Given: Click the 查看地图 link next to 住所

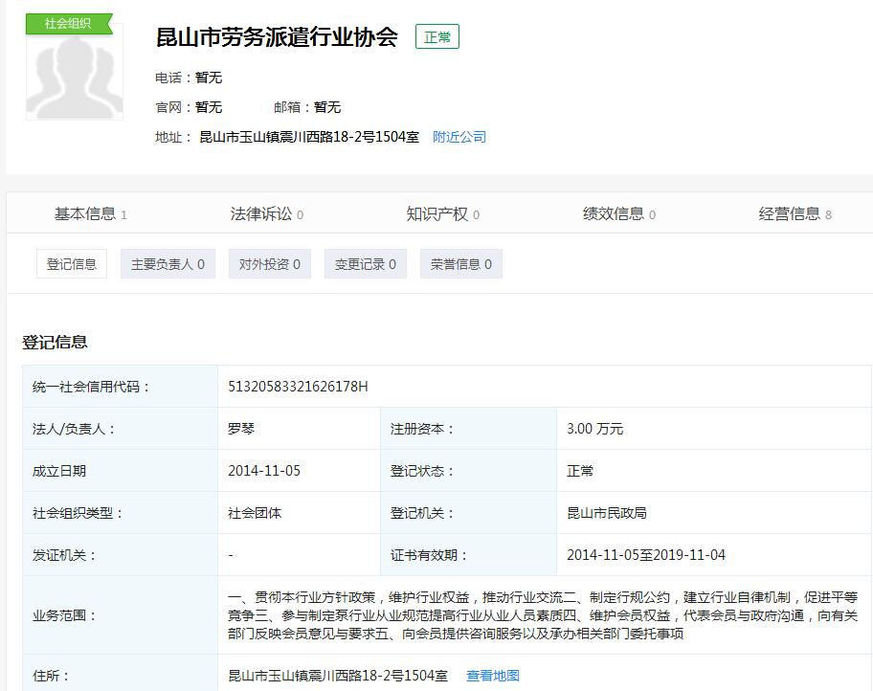Looking at the screenshot, I should 493,676.
